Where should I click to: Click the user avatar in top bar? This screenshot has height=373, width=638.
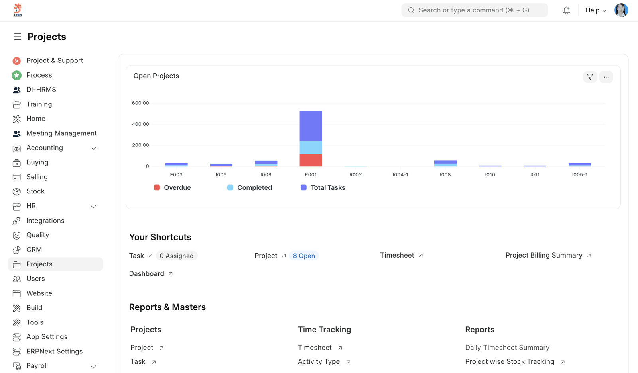point(621,10)
